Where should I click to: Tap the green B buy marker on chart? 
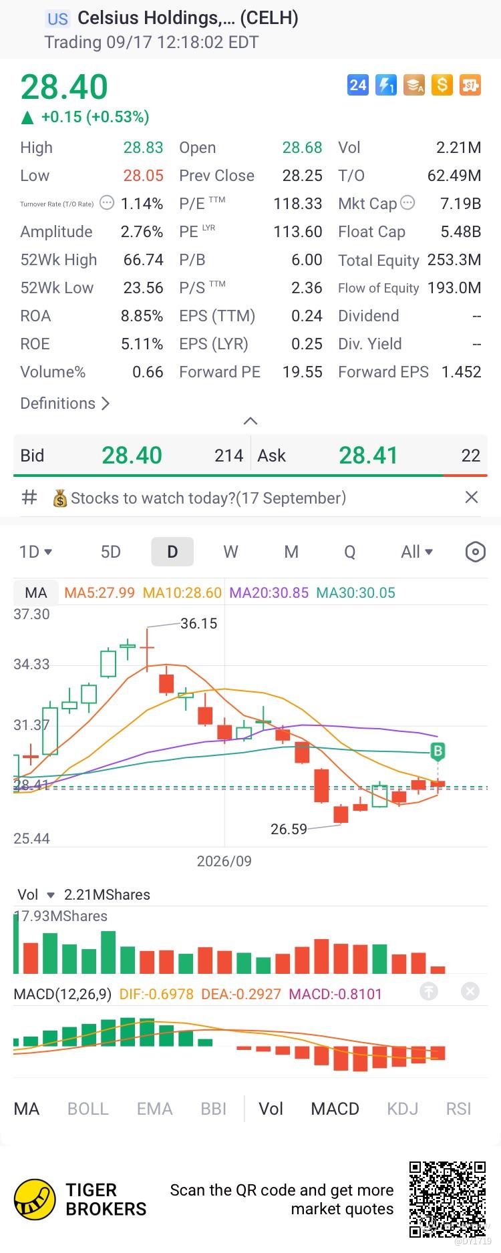click(438, 751)
